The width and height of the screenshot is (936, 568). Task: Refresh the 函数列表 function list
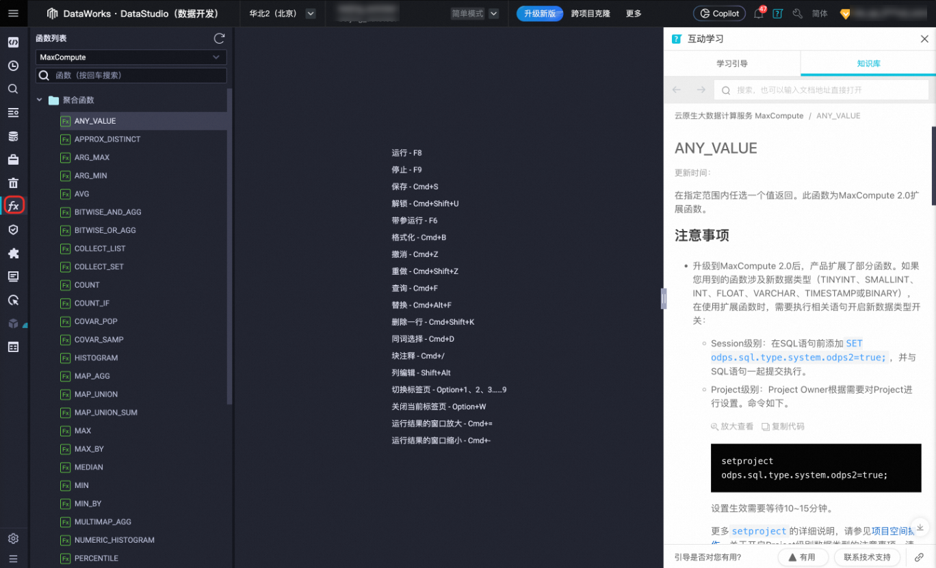[x=219, y=38]
